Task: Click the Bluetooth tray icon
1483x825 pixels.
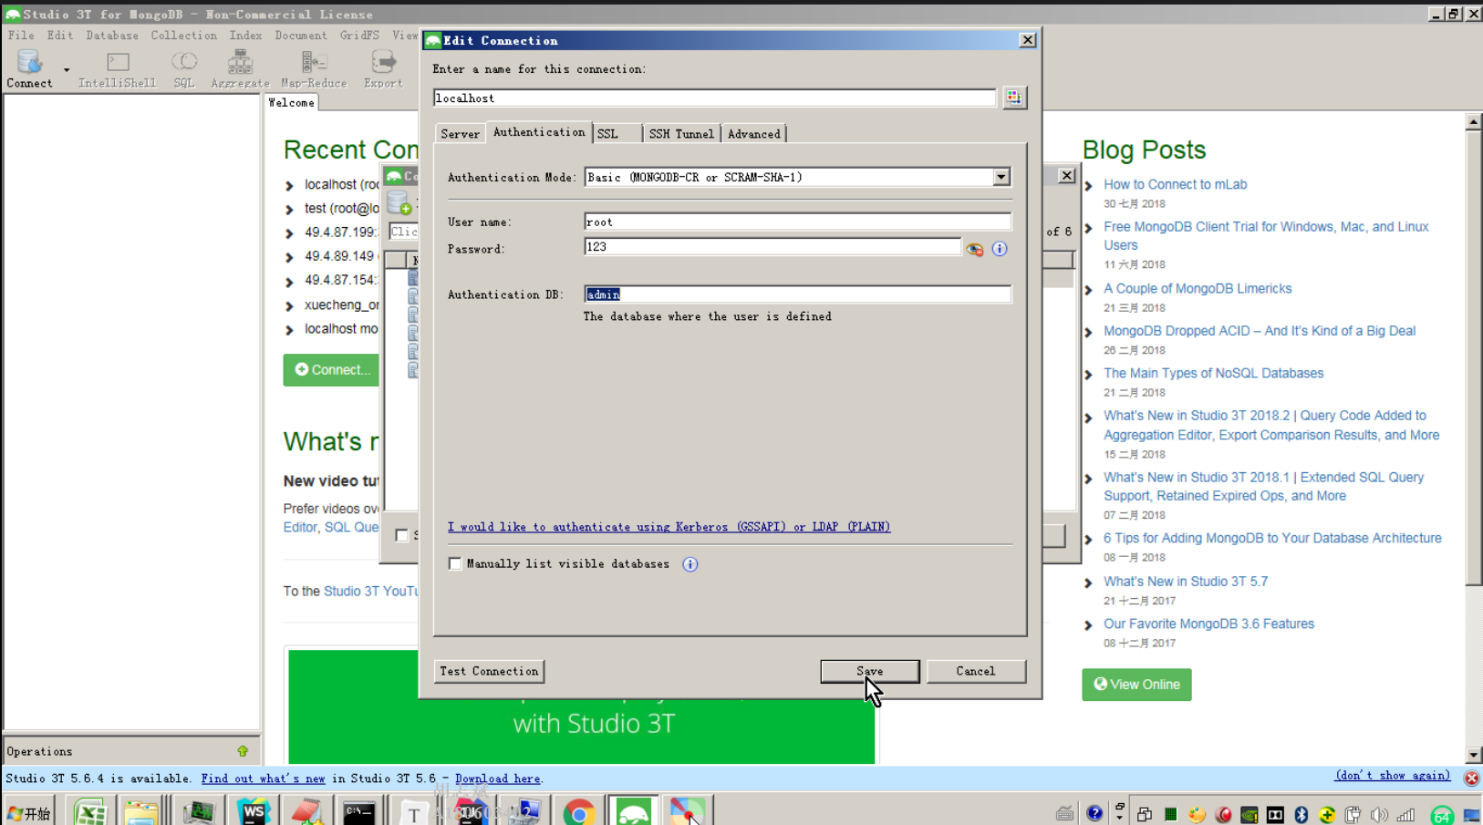Action: tap(1302, 814)
